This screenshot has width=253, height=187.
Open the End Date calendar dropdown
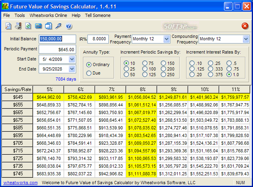(72, 69)
